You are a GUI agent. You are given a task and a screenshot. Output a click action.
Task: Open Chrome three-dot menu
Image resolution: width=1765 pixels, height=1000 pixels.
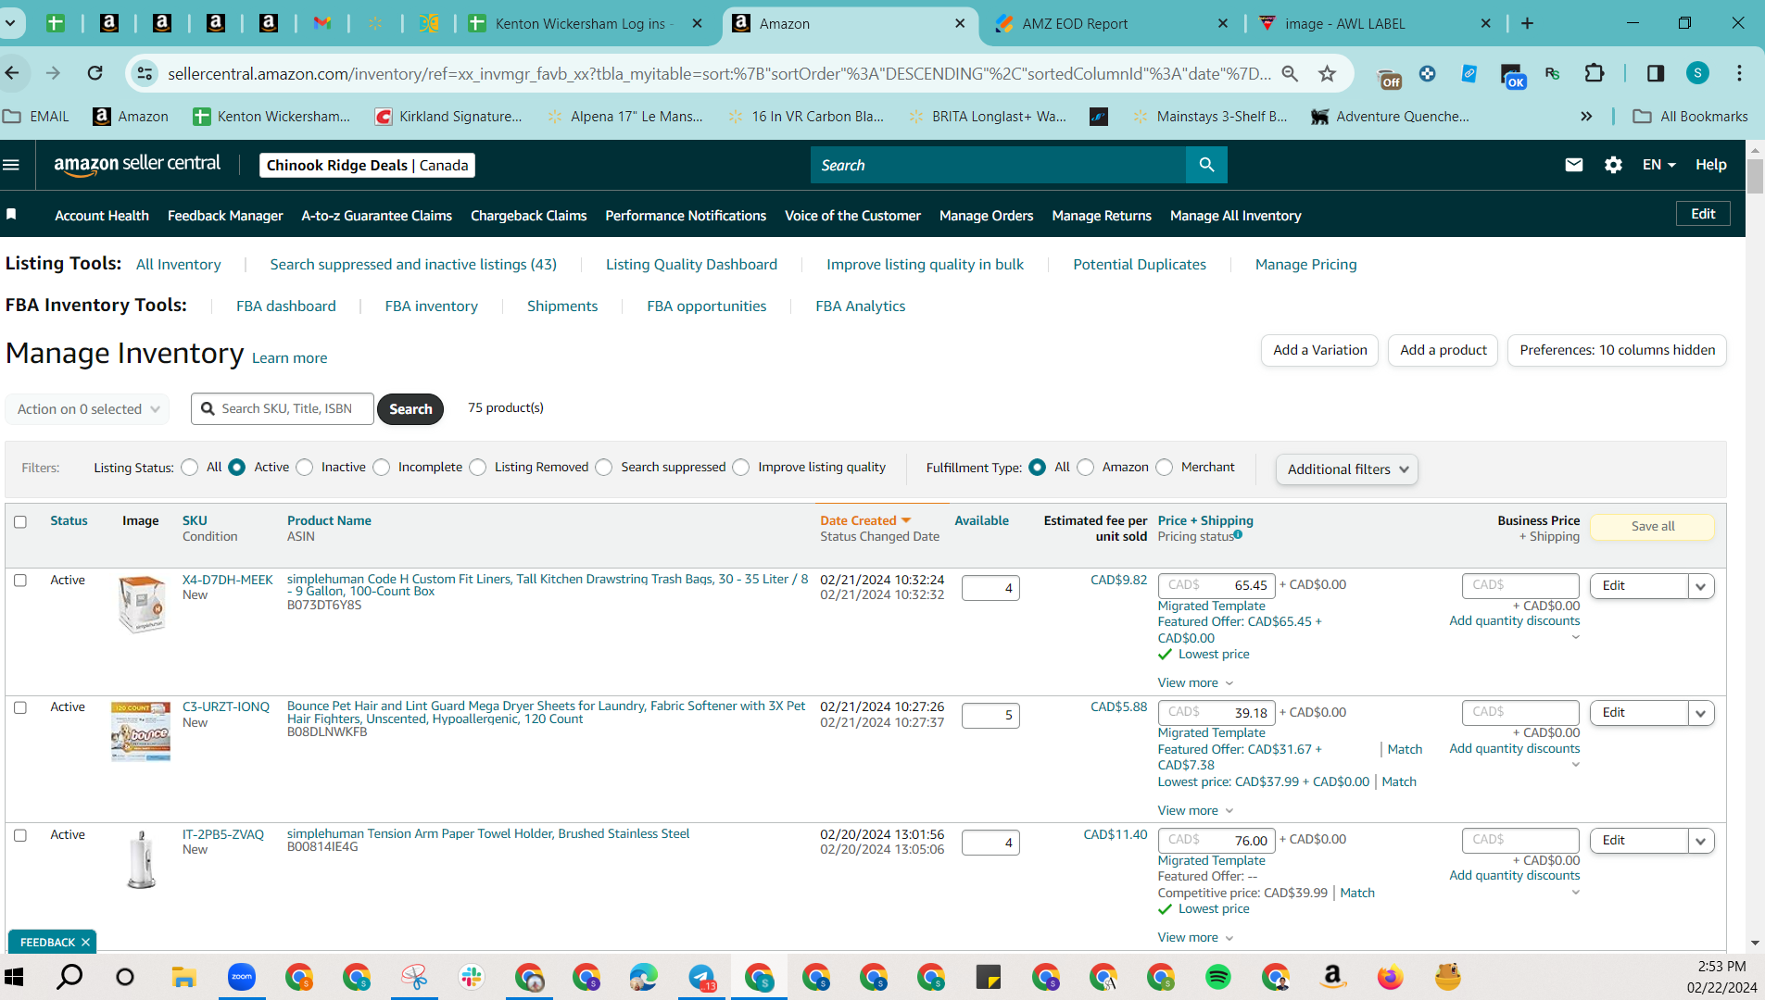tap(1739, 73)
